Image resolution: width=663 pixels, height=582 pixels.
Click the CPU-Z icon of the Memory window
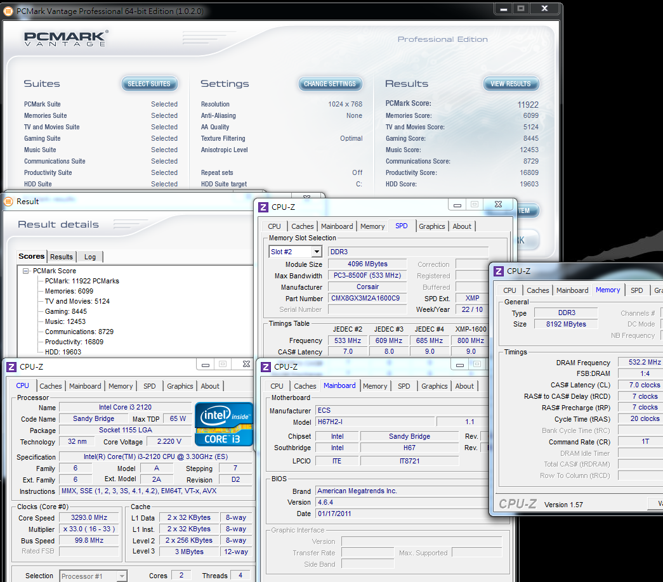click(x=499, y=271)
